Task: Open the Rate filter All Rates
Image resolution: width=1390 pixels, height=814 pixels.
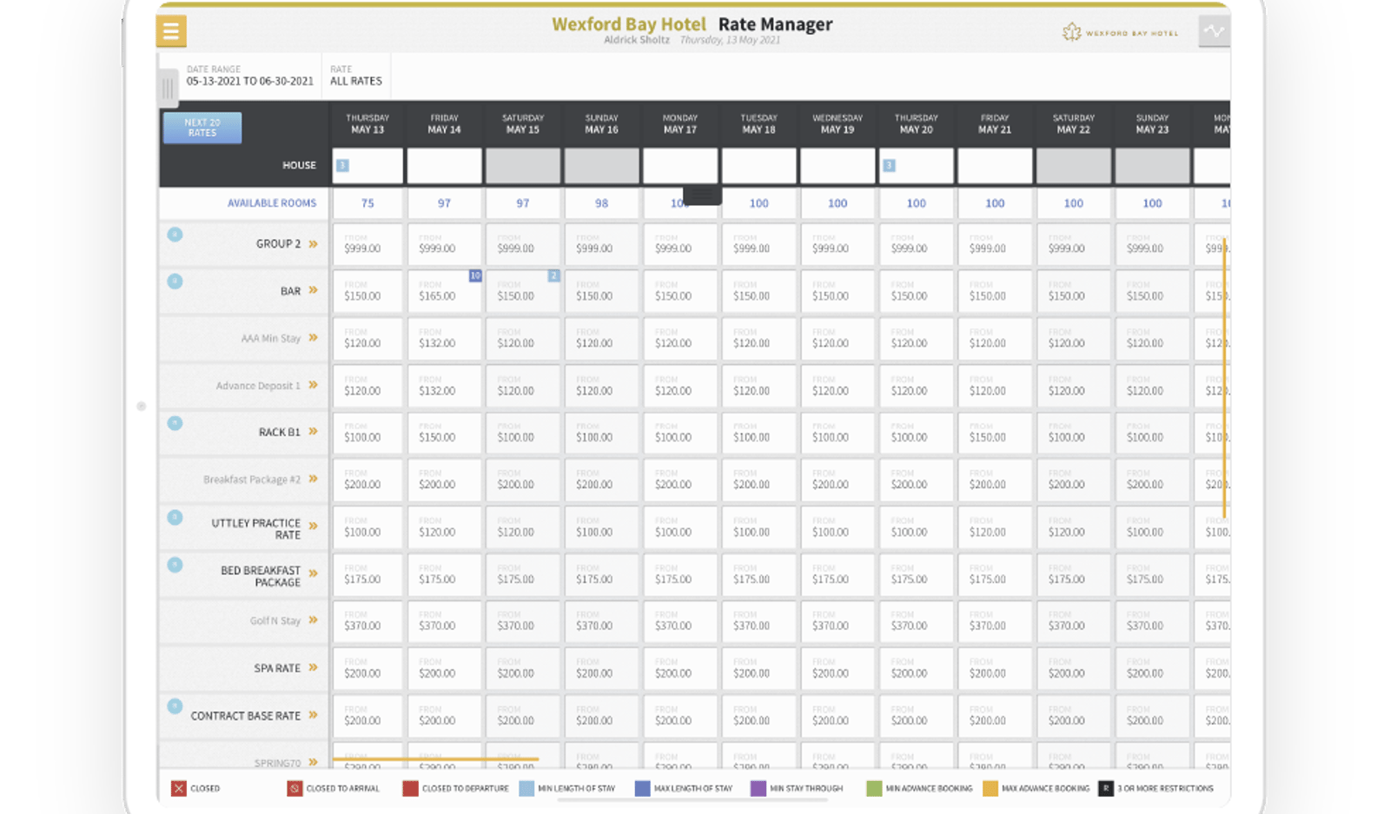Action: (356, 76)
